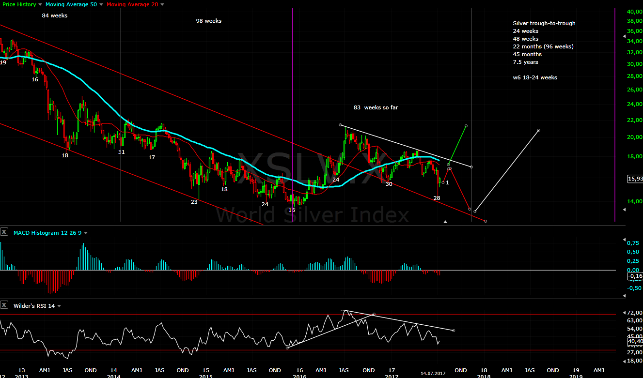The image size is (643, 378).
Task: Open the Wilder's RSI 14 dropdown
Action: [x=59, y=305]
